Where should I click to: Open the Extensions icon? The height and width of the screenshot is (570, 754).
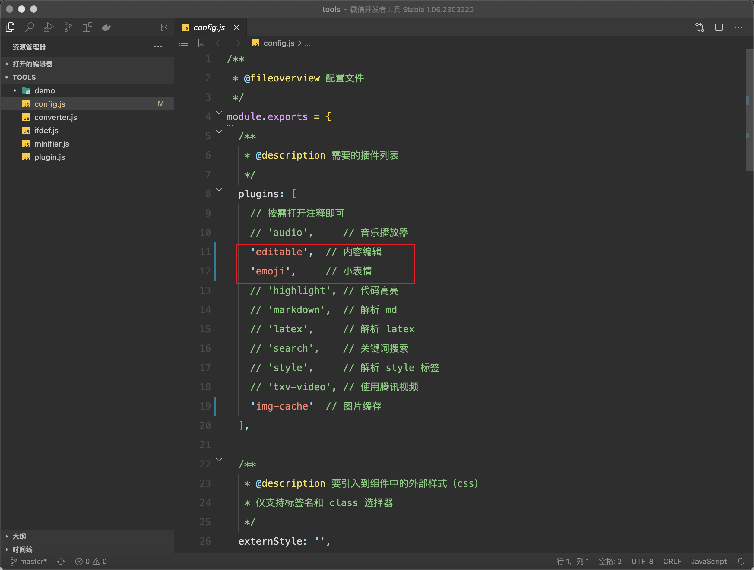[x=87, y=27]
